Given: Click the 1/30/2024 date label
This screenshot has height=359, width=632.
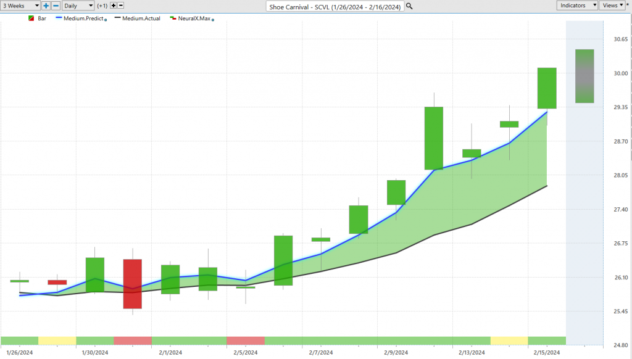Looking at the screenshot, I should tap(95, 353).
